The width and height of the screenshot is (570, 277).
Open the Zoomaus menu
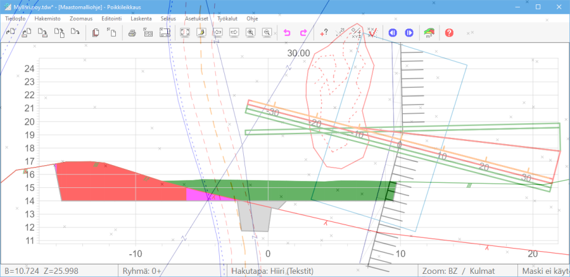pos(80,19)
